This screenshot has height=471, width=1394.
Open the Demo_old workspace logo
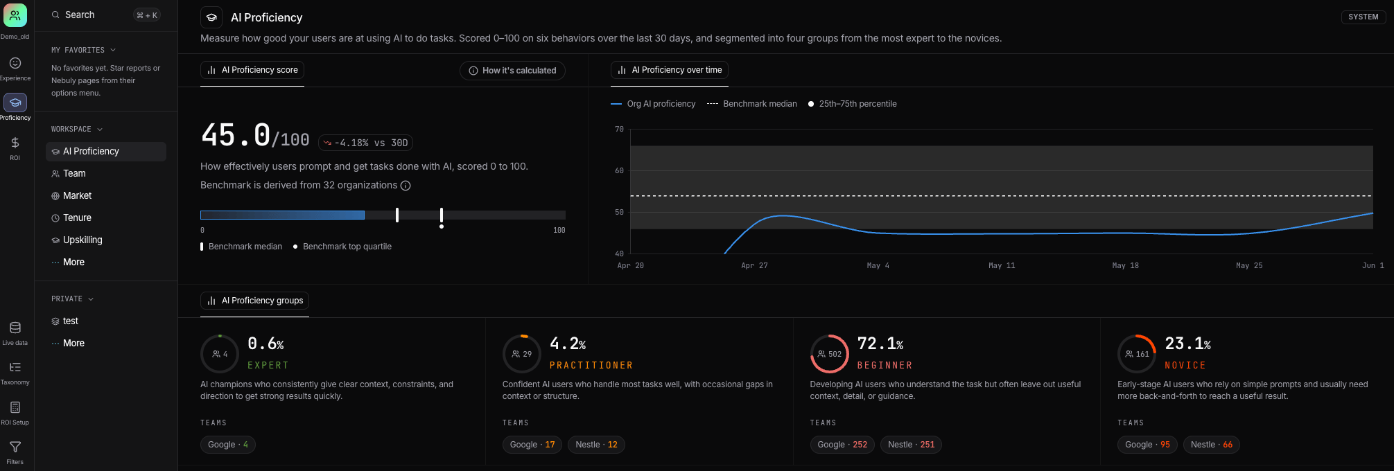[15, 15]
